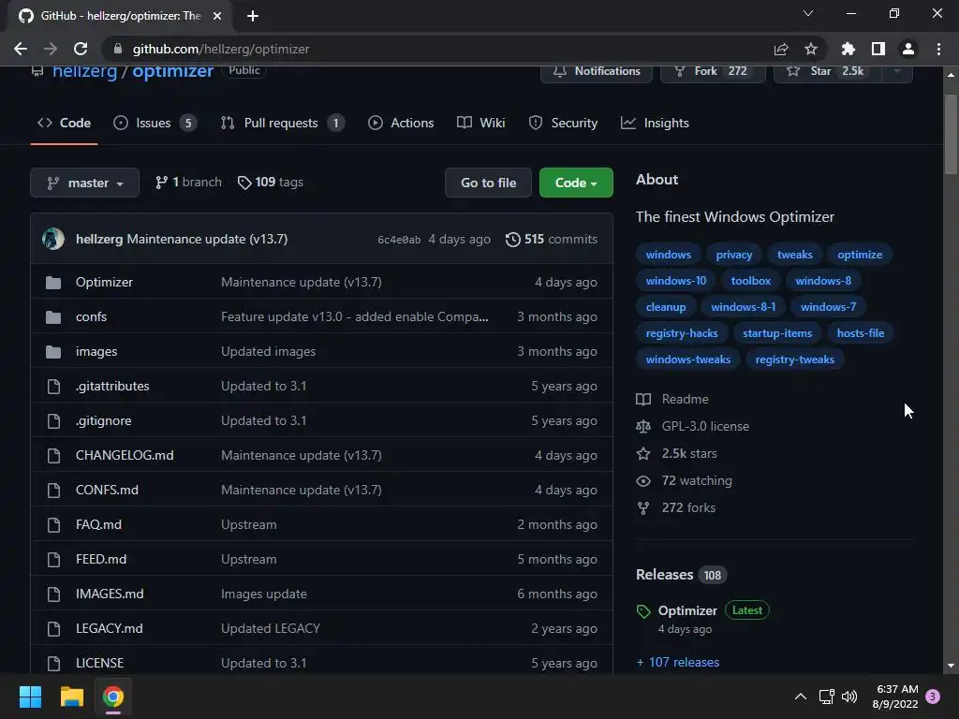Open the volume control in the system tray

tap(848, 697)
